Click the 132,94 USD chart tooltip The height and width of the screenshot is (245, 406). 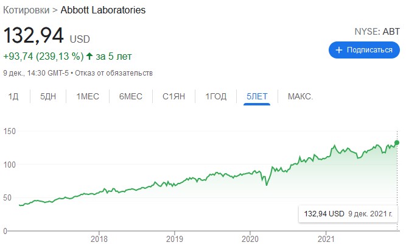pos(348,214)
